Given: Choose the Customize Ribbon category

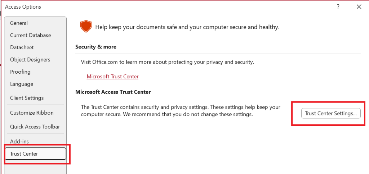Looking at the screenshot, I should coord(32,113).
